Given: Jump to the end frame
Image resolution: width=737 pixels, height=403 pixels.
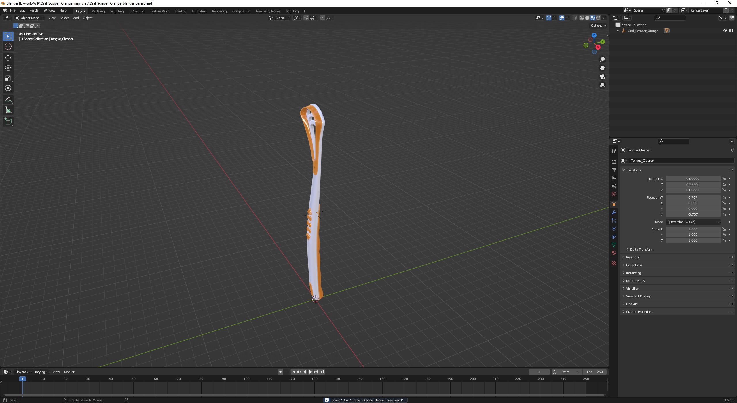Looking at the screenshot, I should coord(322,372).
